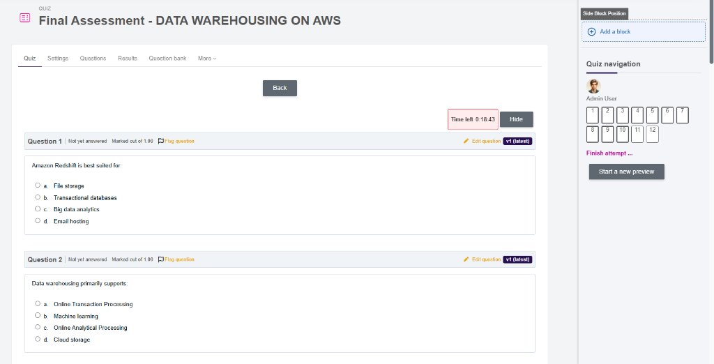Jump to question 1 in quiz navigation
Image resolution: width=714 pixels, height=364 pixels.
593,115
